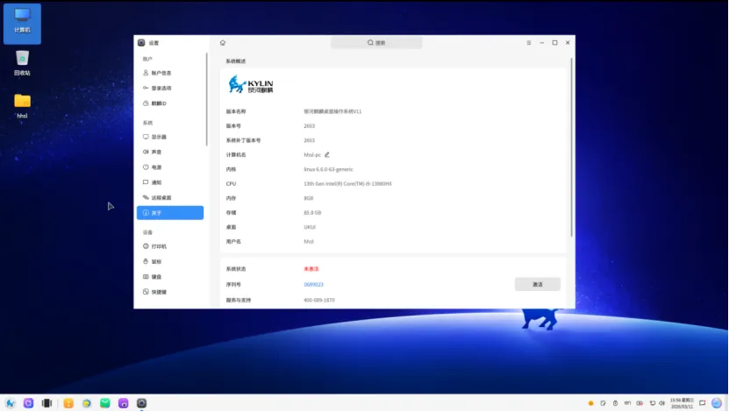Viewport: 729px width, 412px height.
Task: Select the highlighted 关于 About item
Action: (170, 213)
